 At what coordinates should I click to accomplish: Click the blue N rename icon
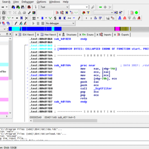tap(22, 18)
